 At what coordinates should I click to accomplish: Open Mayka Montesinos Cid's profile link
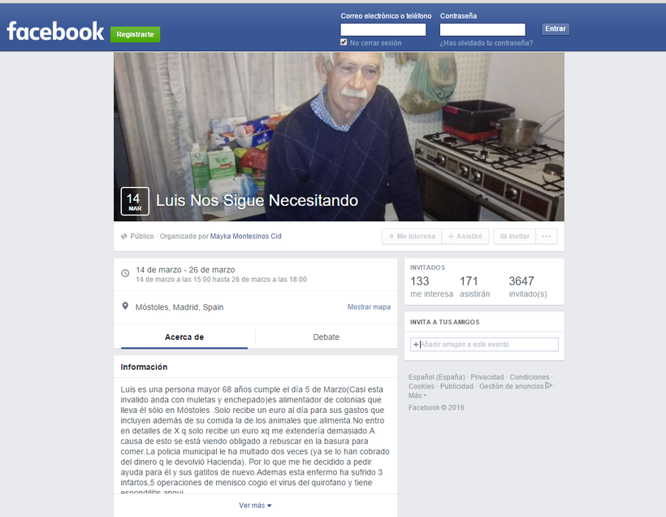245,237
